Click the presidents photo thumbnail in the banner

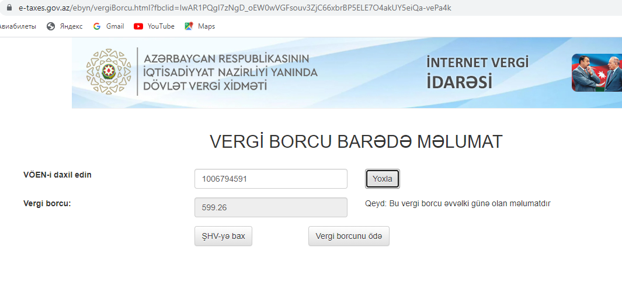click(596, 73)
